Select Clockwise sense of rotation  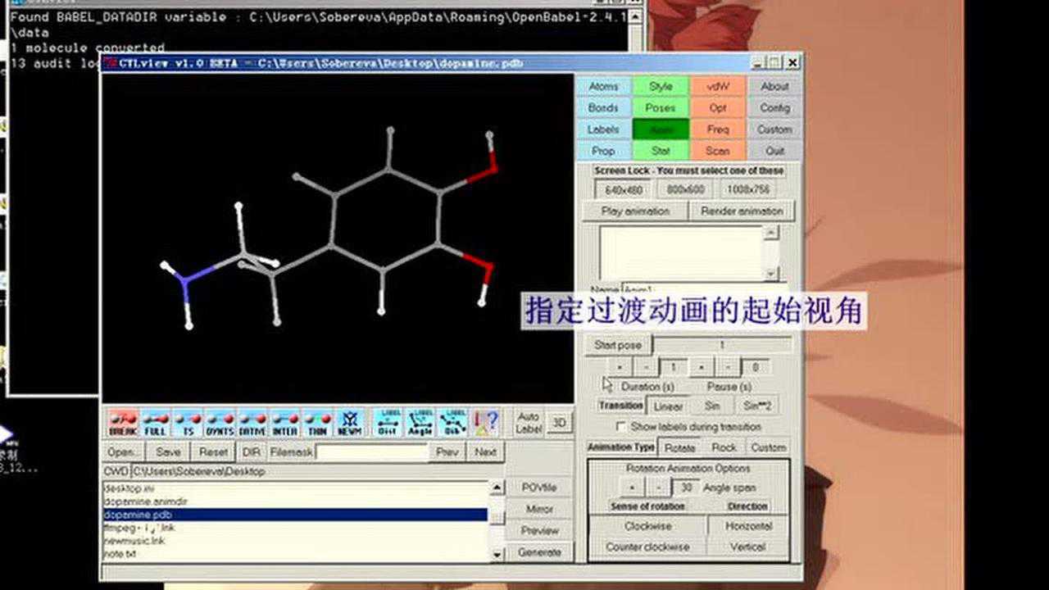(647, 525)
